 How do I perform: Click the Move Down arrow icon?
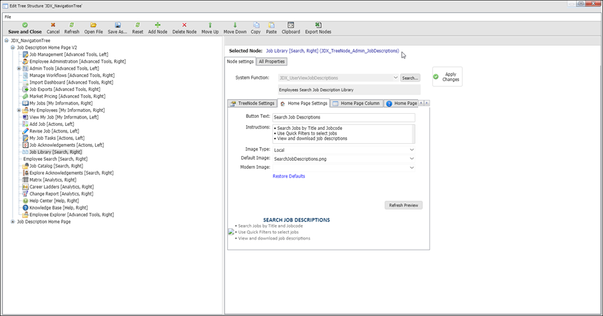(x=234, y=25)
